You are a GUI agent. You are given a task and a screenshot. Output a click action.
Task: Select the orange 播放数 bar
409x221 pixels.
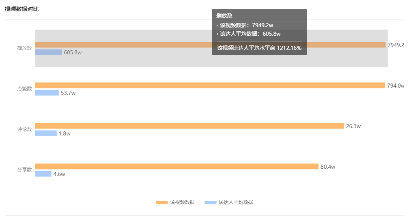point(210,45)
